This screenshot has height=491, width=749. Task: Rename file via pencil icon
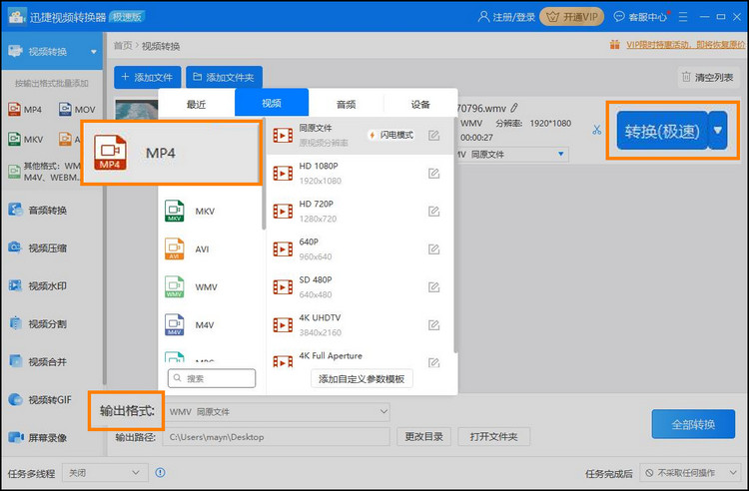[514, 109]
